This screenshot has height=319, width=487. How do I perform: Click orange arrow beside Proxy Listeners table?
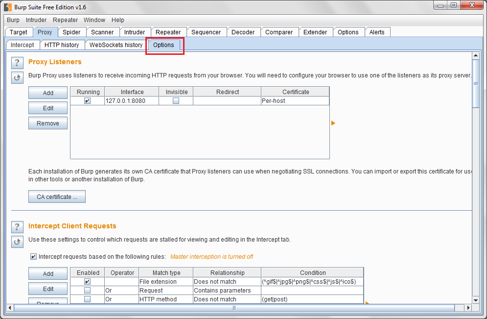coord(333,123)
